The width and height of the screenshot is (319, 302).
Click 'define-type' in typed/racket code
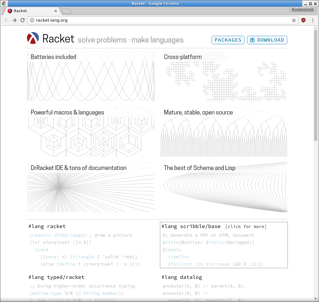click(47, 293)
